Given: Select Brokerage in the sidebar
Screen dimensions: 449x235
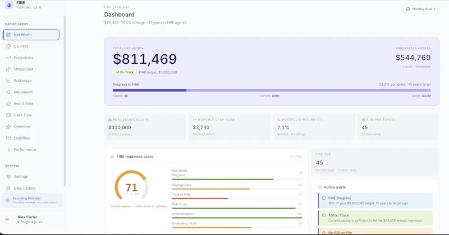Looking at the screenshot, I should coord(31,81).
